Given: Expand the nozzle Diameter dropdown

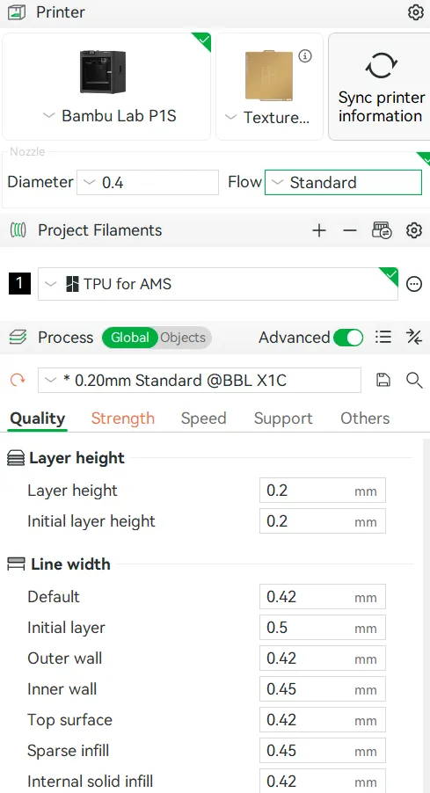Looking at the screenshot, I should (148, 183).
